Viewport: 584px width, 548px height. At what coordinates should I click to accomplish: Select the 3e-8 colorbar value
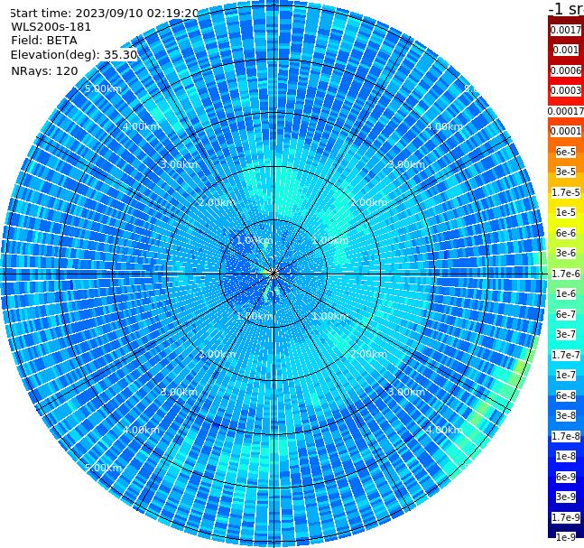click(566, 415)
